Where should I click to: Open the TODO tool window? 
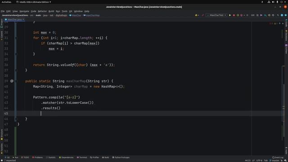25,157
